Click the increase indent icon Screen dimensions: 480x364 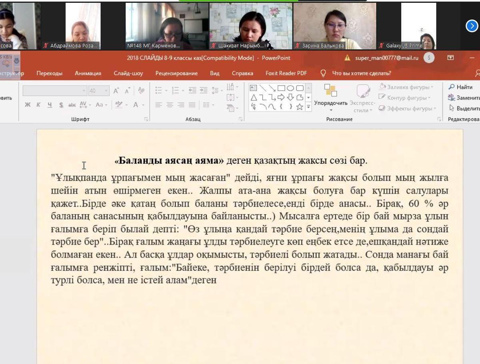click(x=204, y=91)
